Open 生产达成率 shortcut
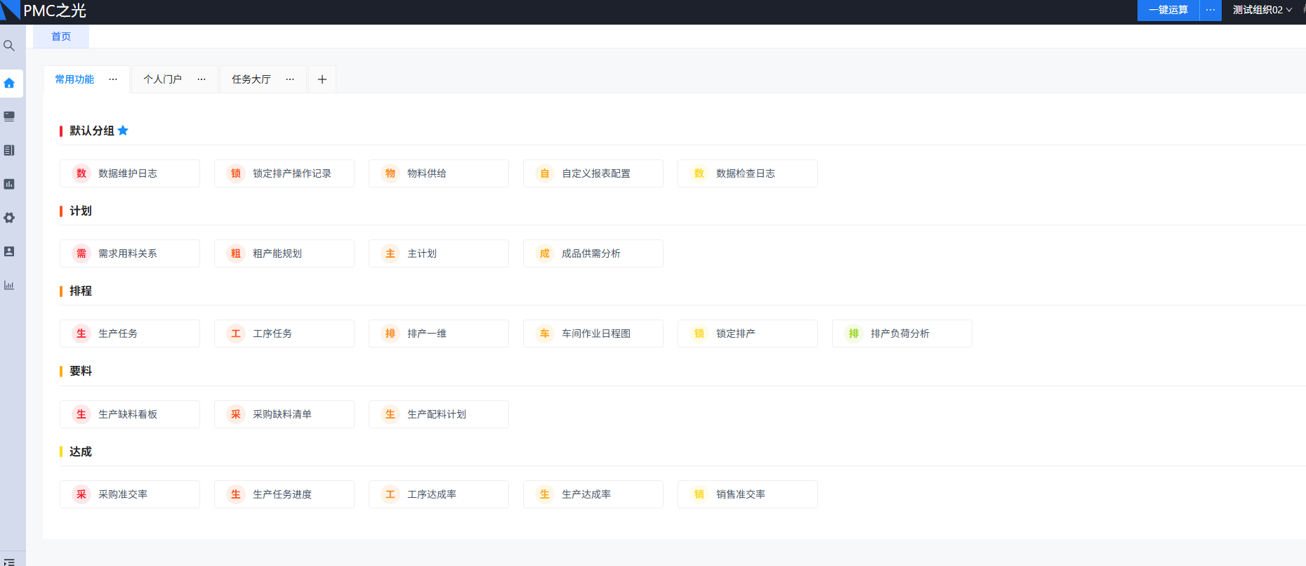1306x566 pixels. 593,494
